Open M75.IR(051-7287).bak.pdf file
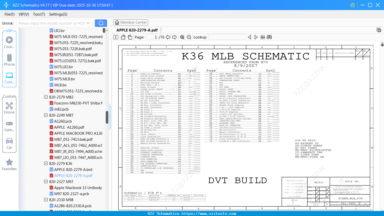The width and height of the screenshot is (384, 216). (x=76, y=55)
